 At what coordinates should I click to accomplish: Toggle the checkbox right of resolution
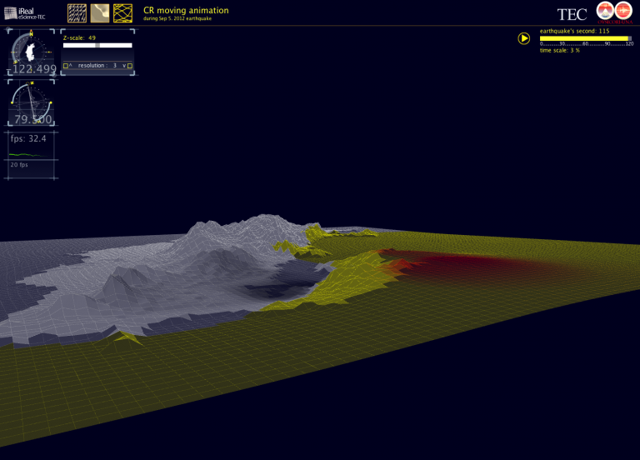pos(130,65)
